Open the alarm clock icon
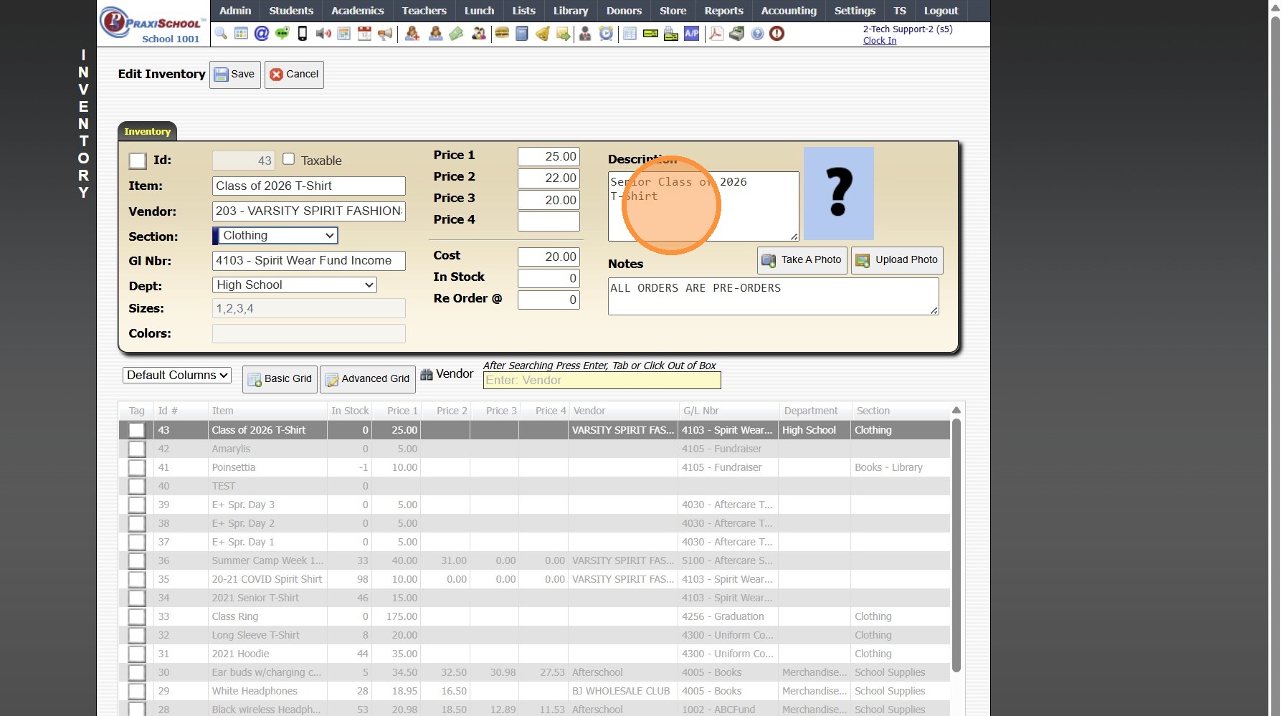1282x716 pixels. pos(606,34)
